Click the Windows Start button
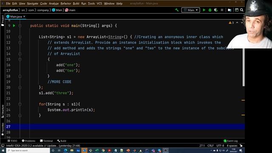 point(3,150)
